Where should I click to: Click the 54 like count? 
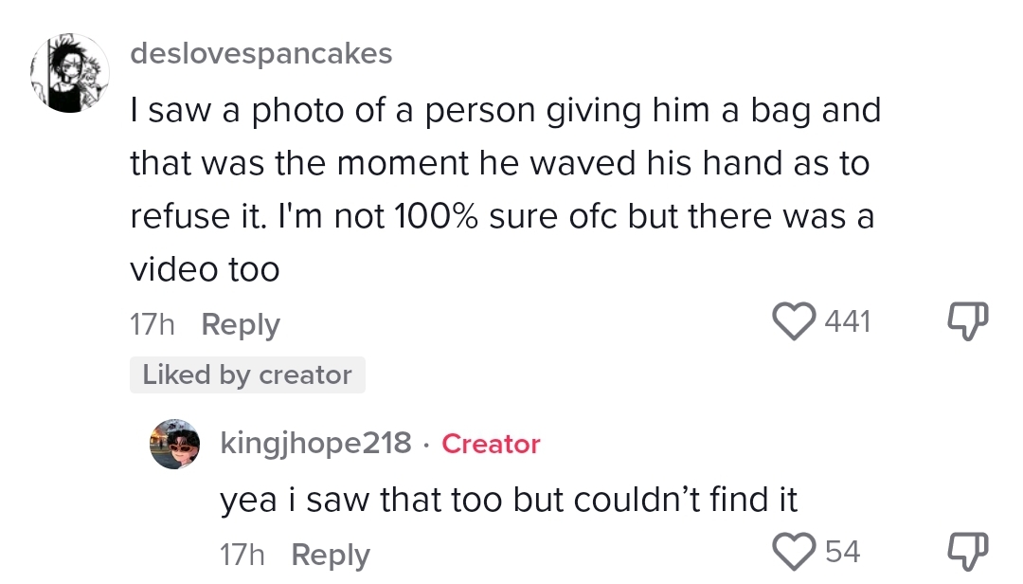coord(843,551)
